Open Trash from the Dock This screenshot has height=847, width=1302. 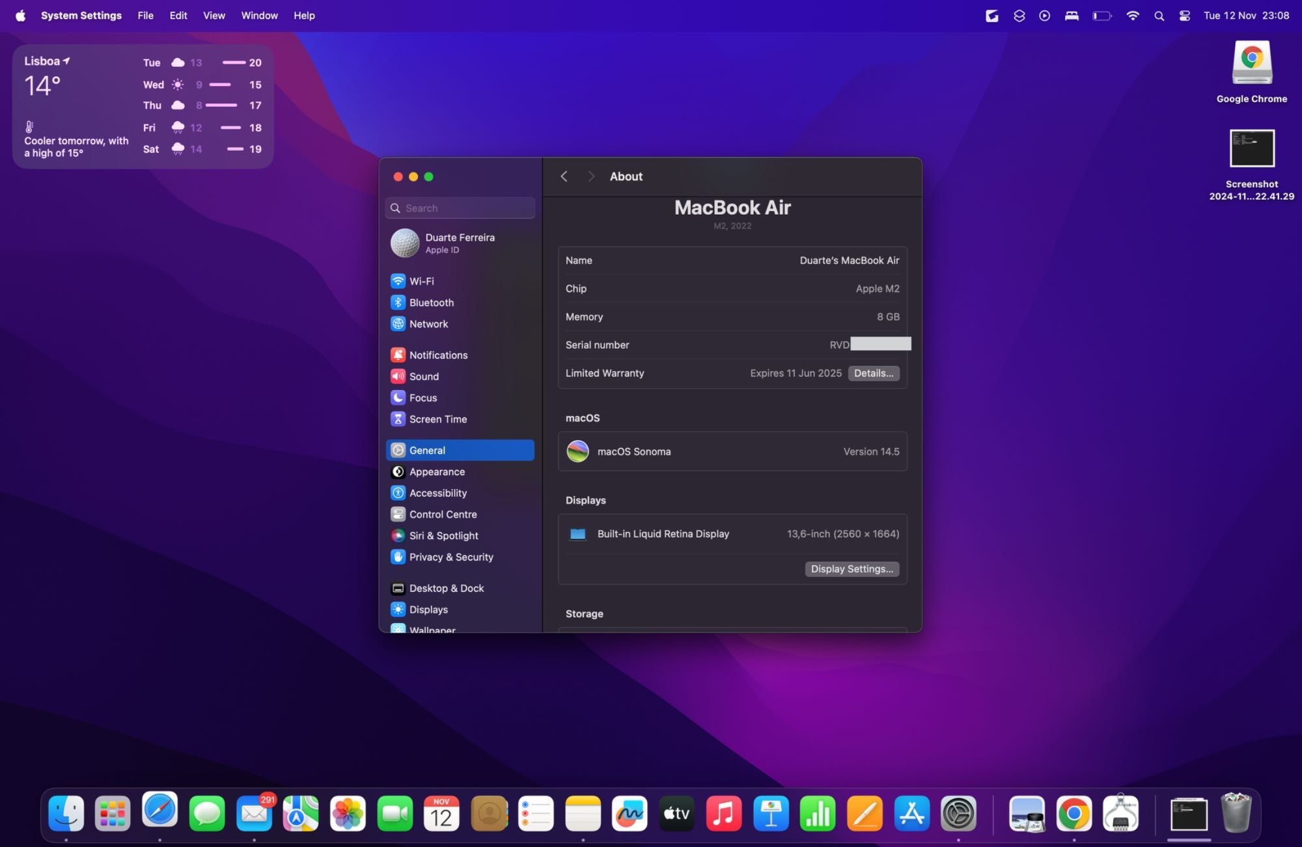[1236, 812]
